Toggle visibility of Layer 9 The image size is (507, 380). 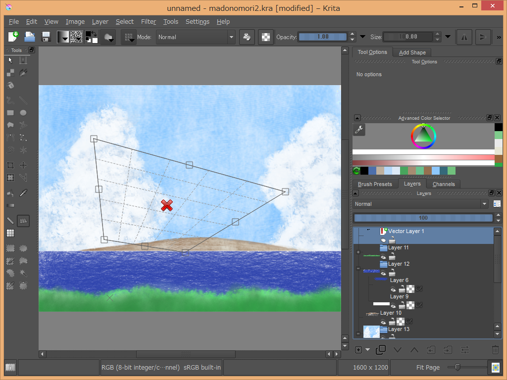393,305
